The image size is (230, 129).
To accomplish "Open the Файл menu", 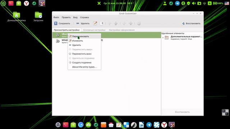I will click(x=56, y=17).
